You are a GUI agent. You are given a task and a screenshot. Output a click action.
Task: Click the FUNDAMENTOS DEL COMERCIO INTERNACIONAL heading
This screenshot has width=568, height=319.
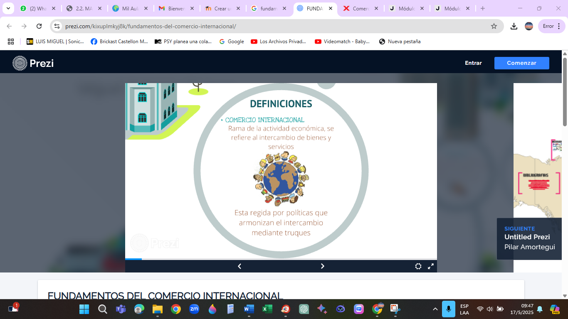pyautogui.click(x=165, y=296)
